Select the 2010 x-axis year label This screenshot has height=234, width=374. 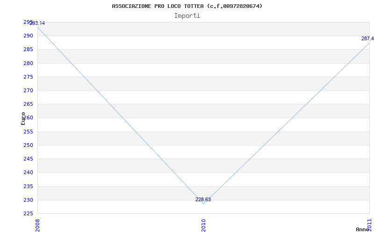pyautogui.click(x=203, y=226)
